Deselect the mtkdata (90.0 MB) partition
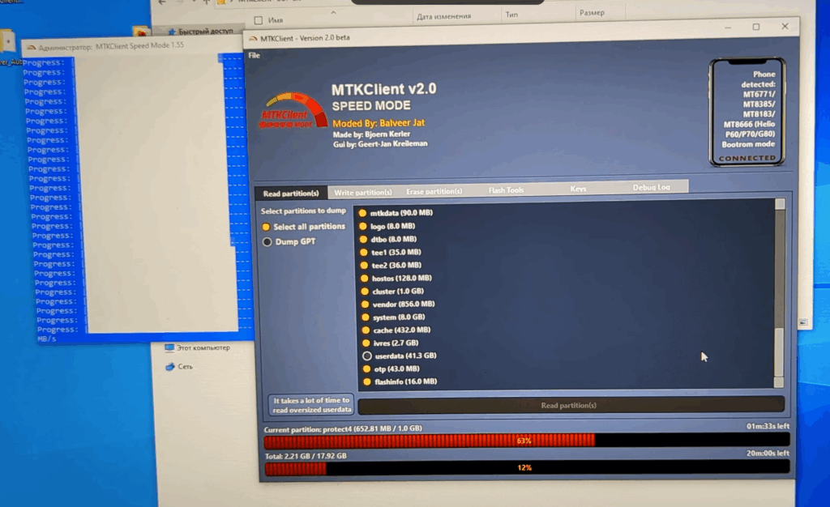 pyautogui.click(x=363, y=213)
